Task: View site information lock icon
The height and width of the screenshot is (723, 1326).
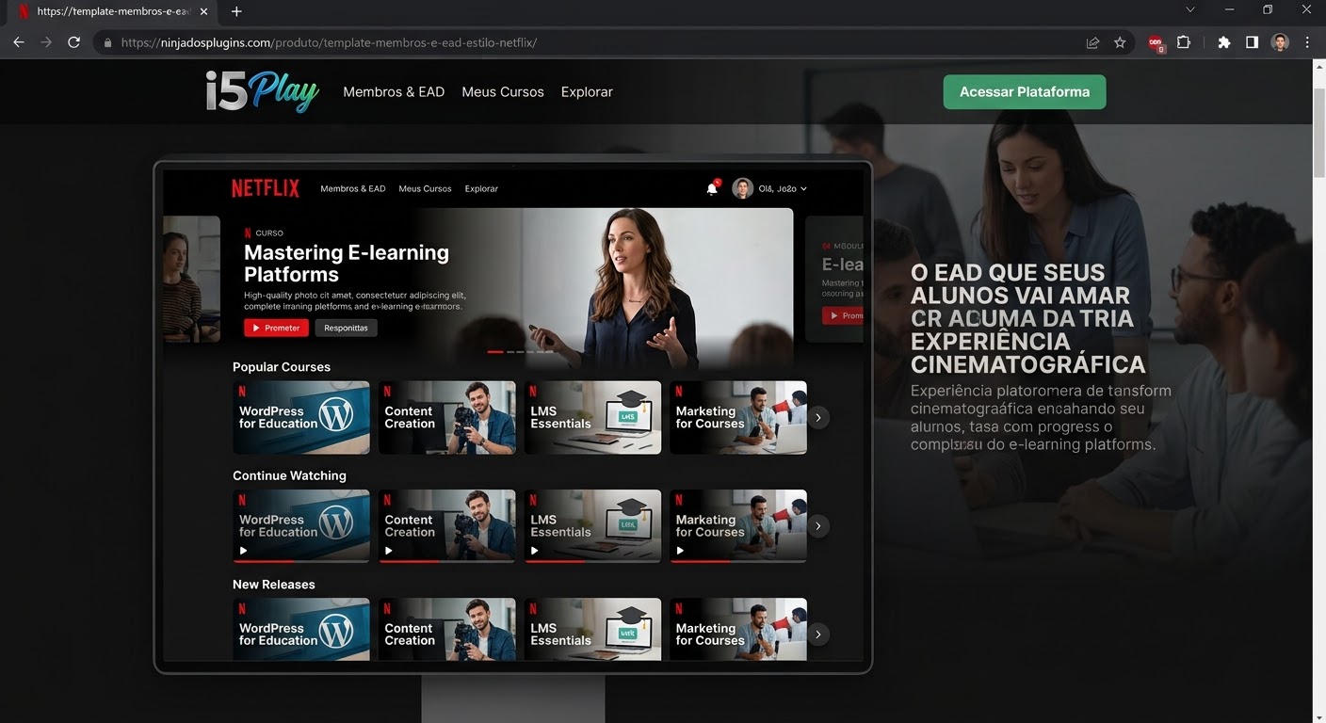Action: (107, 42)
